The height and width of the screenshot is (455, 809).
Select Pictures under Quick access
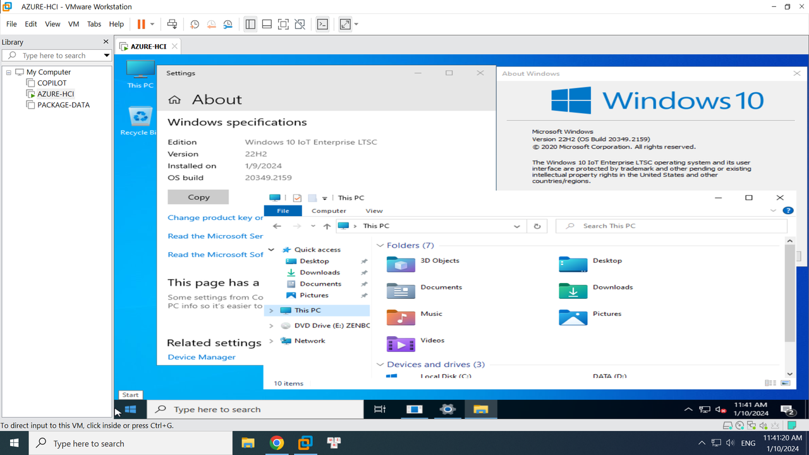click(x=314, y=295)
